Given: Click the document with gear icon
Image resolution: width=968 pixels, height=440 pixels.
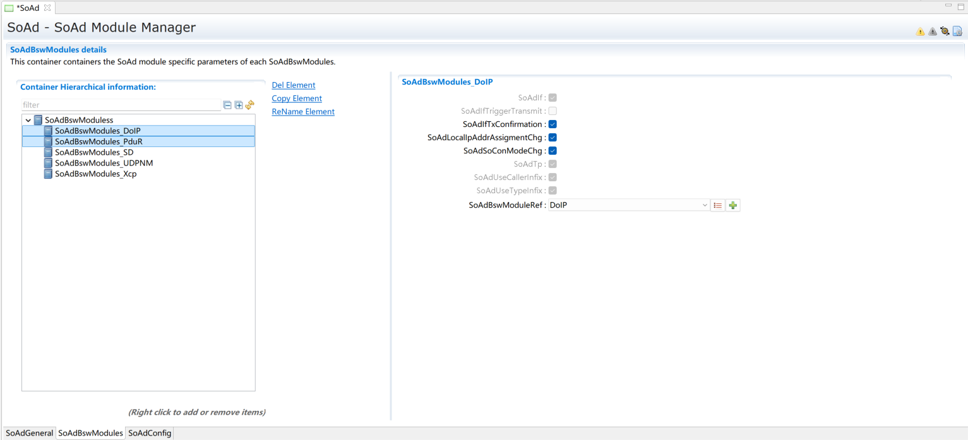Looking at the screenshot, I should pyautogui.click(x=957, y=31).
